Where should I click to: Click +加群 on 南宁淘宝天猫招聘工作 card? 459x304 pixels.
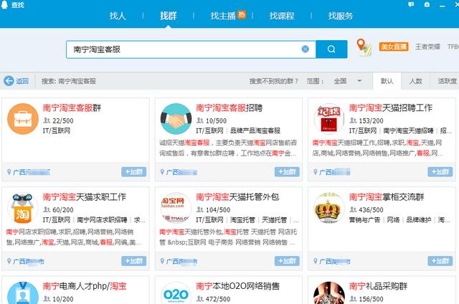click(x=440, y=172)
